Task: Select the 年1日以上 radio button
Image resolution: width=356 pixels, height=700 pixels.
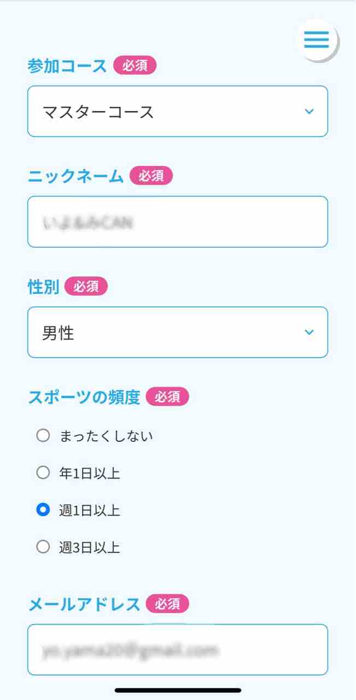Action: [43, 473]
